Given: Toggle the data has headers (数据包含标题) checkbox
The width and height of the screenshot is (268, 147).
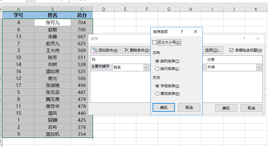Looking at the screenshot, I should [231, 50].
